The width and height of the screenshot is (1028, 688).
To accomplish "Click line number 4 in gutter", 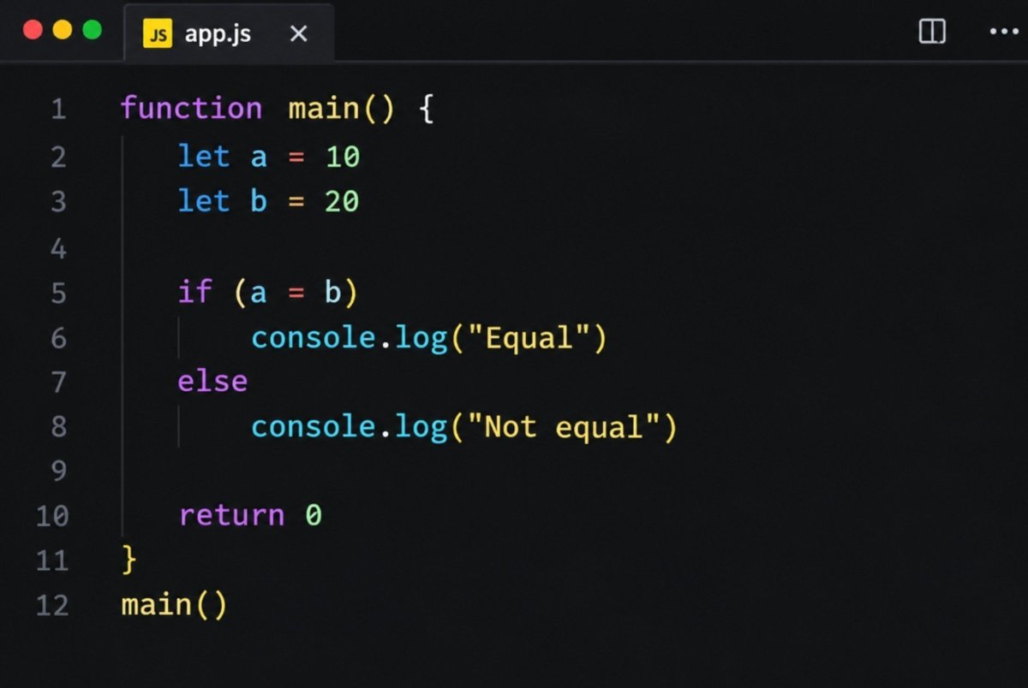I will pos(58,249).
